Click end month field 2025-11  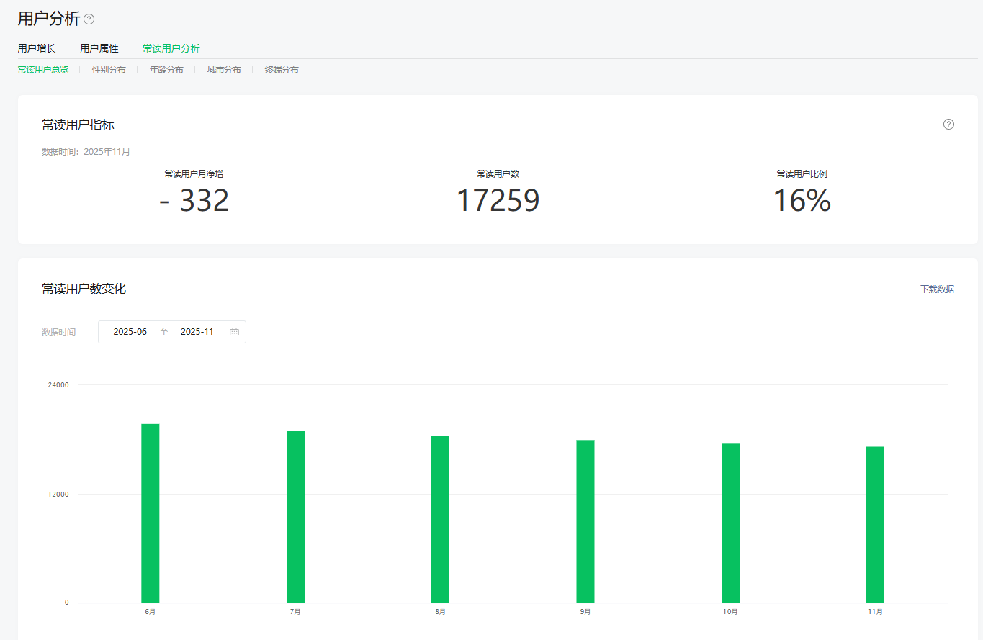pyautogui.click(x=197, y=332)
